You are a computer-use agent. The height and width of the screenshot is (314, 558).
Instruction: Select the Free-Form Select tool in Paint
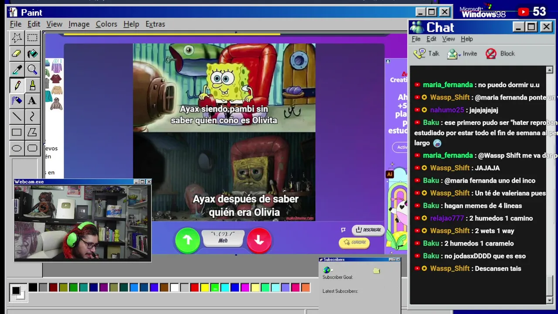(17, 38)
